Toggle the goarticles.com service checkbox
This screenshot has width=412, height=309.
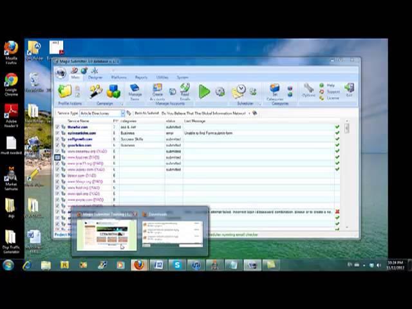click(x=57, y=145)
